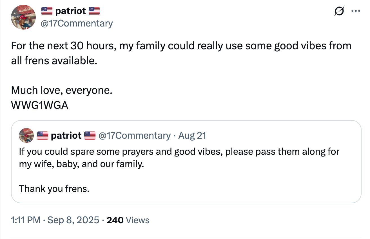Click the "WWG1WGA" line in the post
Image resolution: width=370 pixels, height=239 pixels.
coord(40,105)
